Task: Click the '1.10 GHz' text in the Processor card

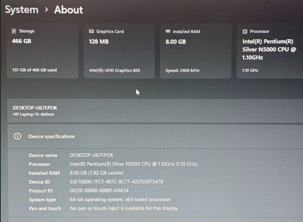Action: click(250, 70)
